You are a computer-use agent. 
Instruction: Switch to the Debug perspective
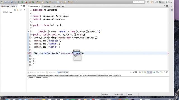coord(169,2)
